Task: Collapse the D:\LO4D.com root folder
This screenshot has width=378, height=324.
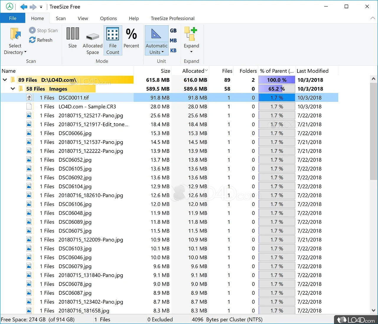Action: (x=5, y=80)
